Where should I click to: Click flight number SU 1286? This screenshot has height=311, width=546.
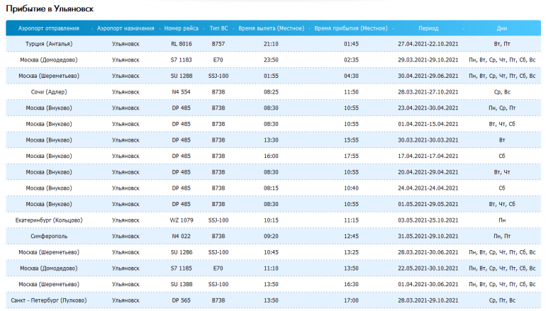tap(182, 252)
